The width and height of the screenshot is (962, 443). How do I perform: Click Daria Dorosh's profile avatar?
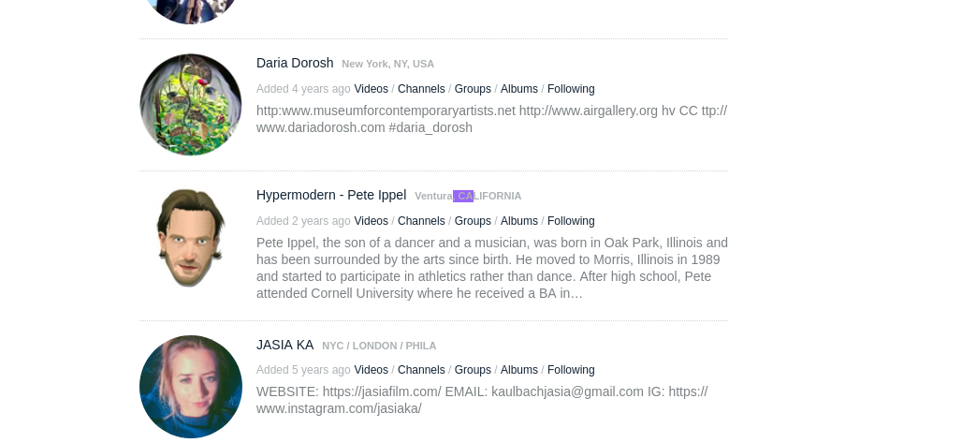[x=191, y=105]
